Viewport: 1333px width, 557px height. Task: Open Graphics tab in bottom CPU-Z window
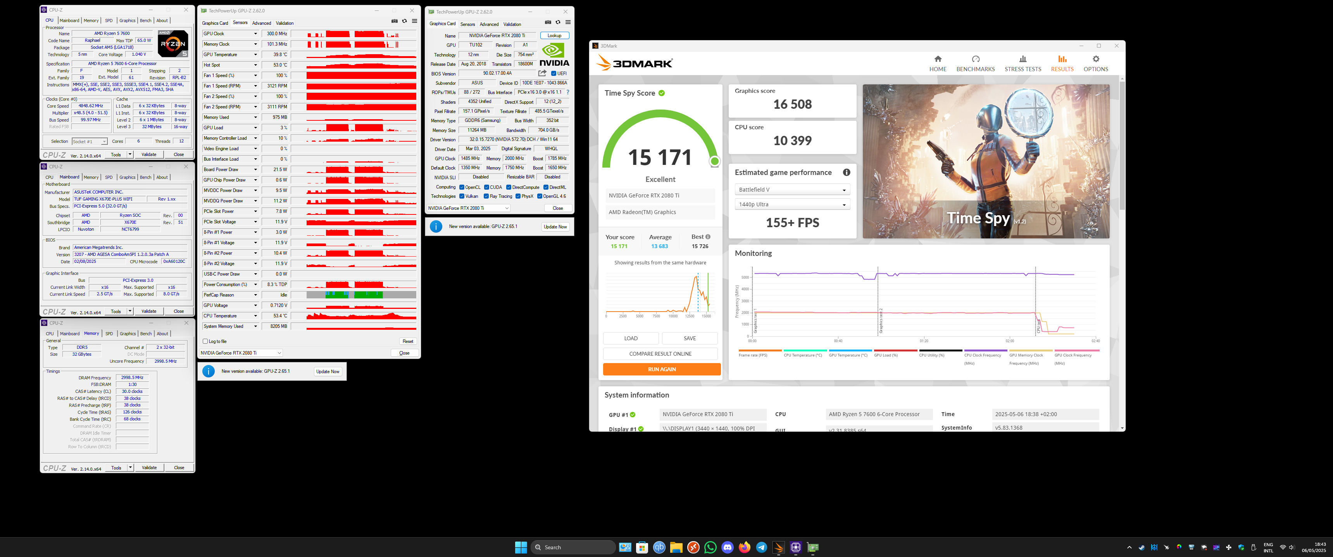128,334
